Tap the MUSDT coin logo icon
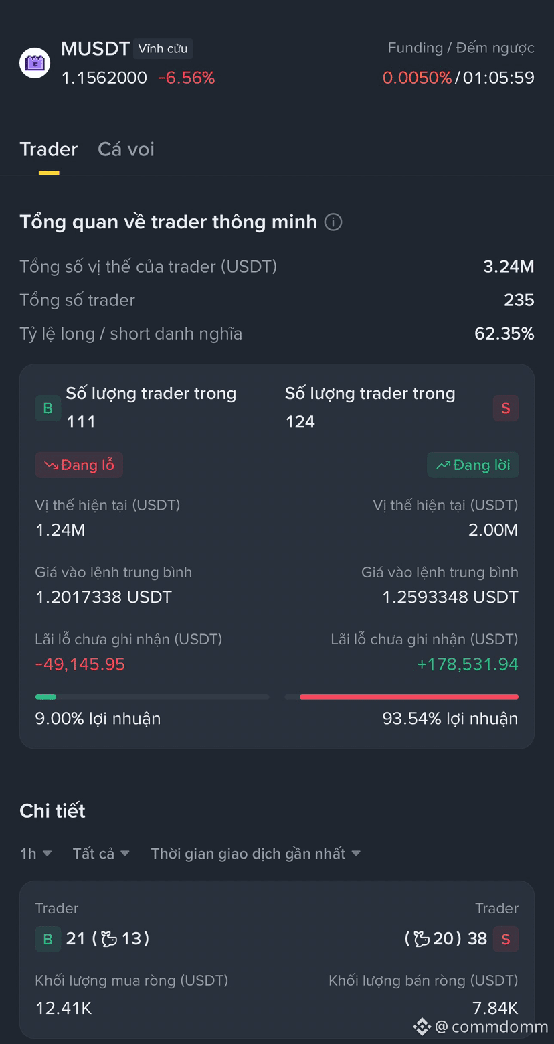The image size is (554, 1044). coord(35,64)
